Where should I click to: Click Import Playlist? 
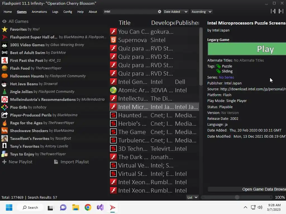(x=71, y=162)
